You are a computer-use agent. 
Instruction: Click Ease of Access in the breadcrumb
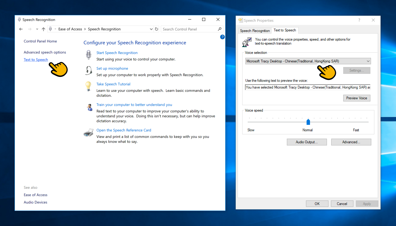pos(70,29)
